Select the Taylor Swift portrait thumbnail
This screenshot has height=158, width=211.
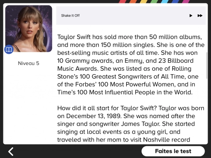click(29, 29)
